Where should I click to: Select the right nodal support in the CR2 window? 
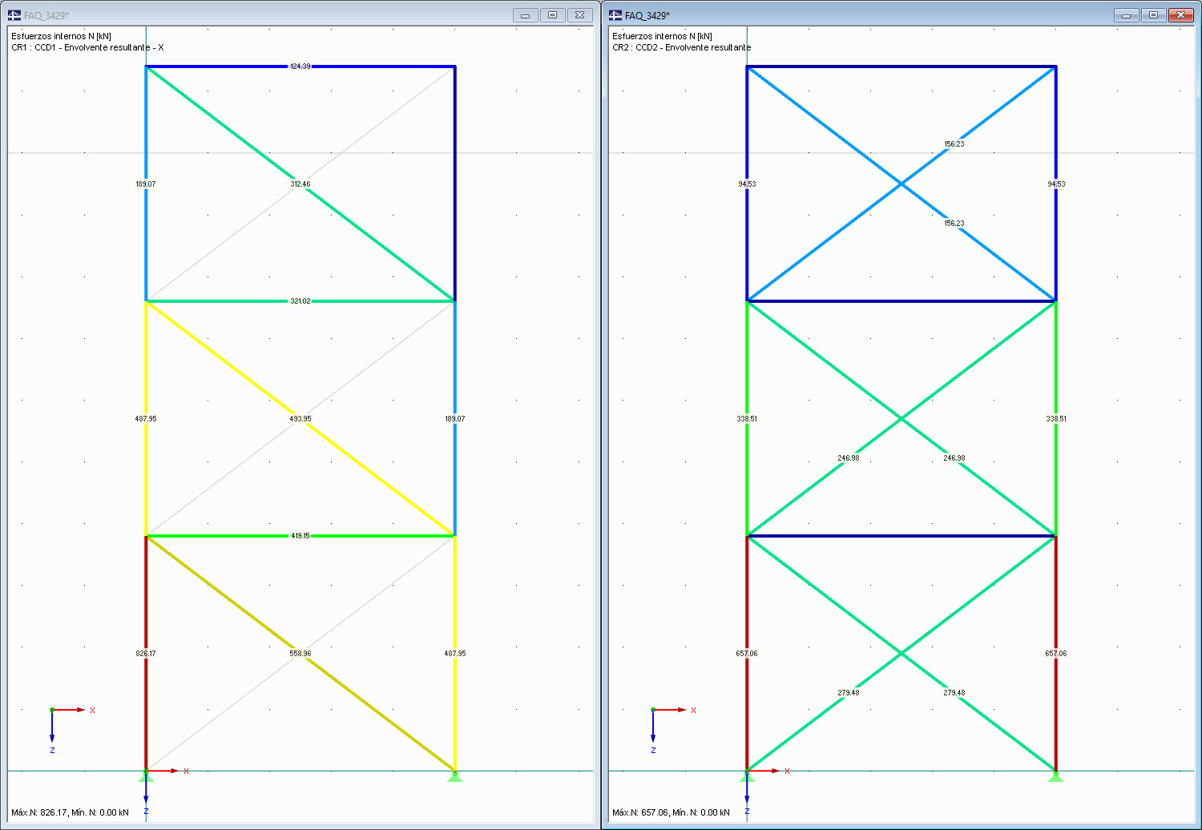(1056, 776)
